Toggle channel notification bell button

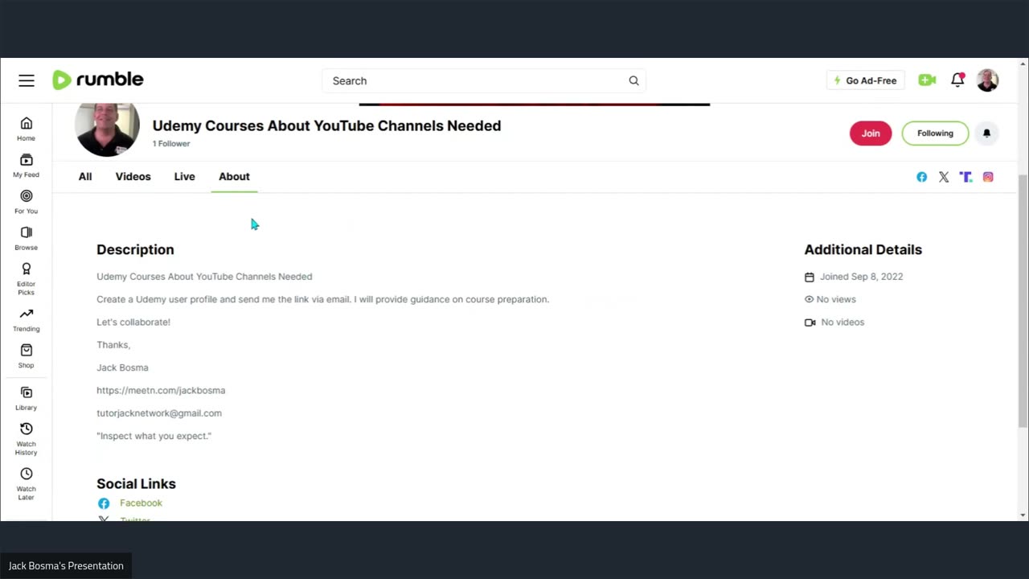[x=986, y=133]
